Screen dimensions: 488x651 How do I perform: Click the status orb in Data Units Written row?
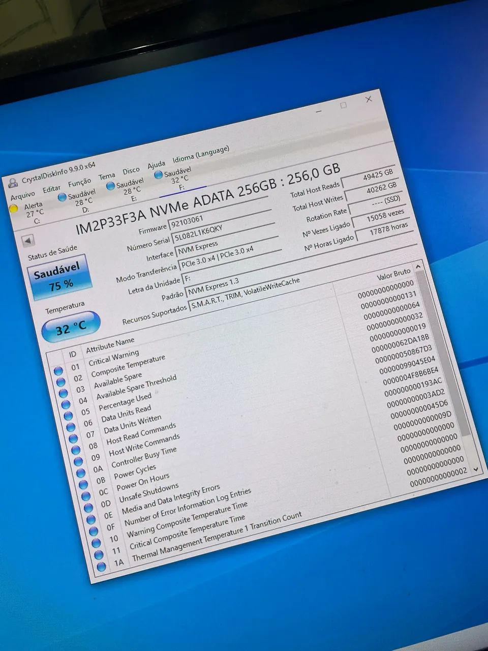(x=73, y=439)
